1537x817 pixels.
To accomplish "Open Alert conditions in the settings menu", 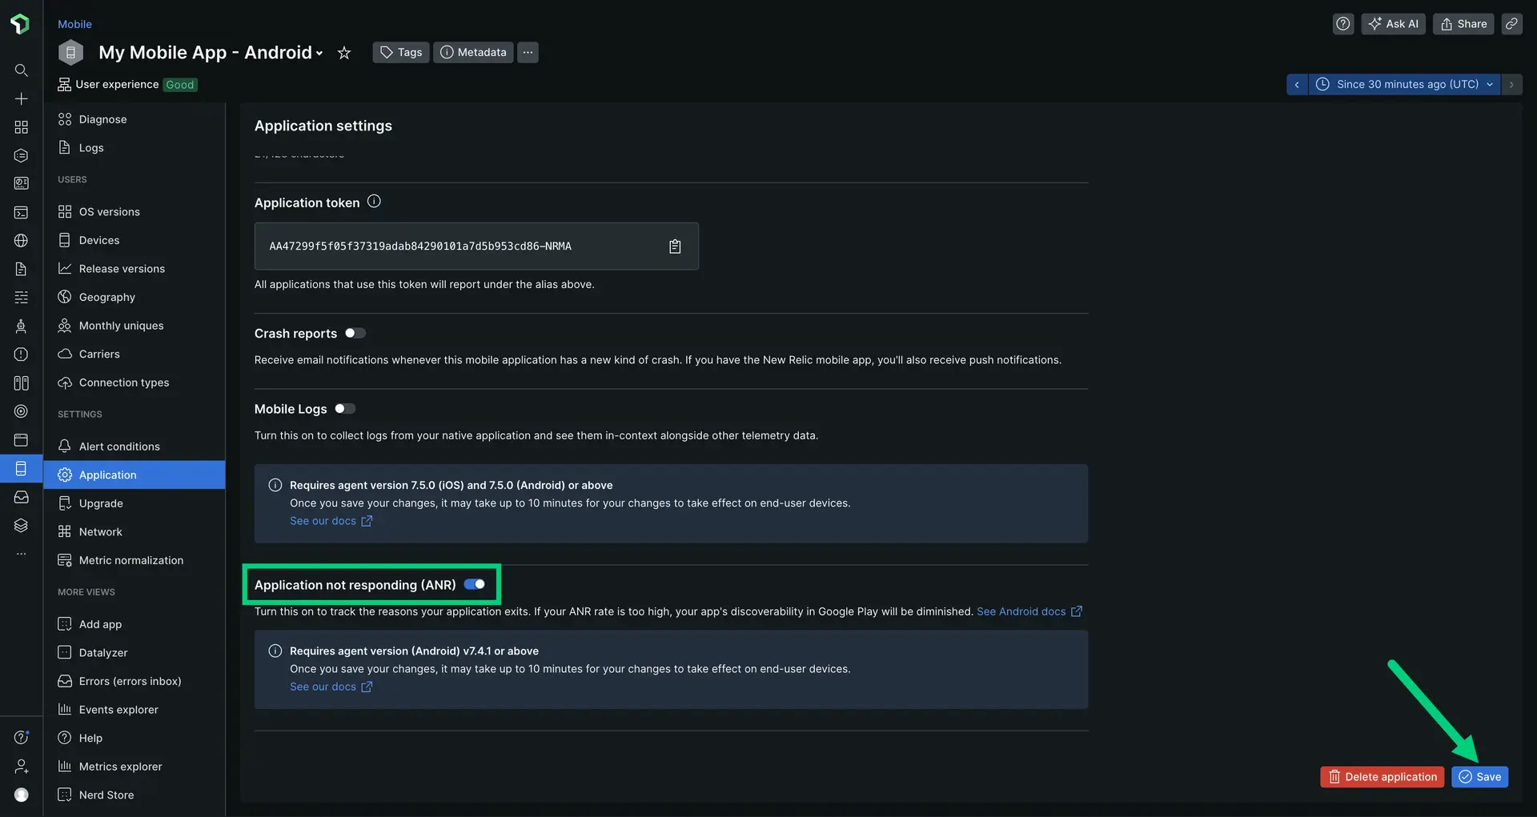I will pos(119,447).
